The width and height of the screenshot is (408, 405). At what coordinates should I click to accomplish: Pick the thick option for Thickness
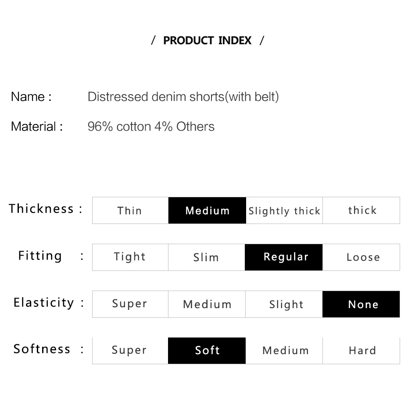click(361, 210)
